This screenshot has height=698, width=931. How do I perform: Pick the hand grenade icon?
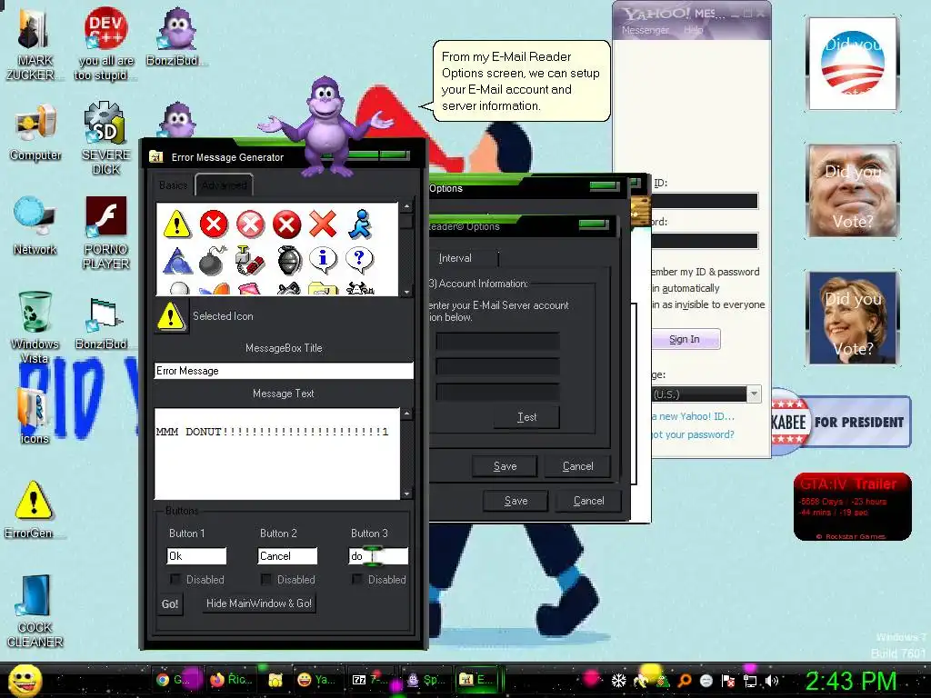click(x=288, y=260)
